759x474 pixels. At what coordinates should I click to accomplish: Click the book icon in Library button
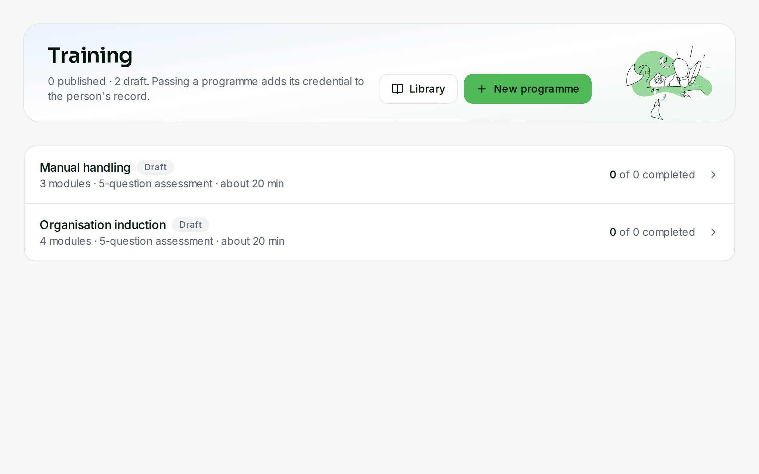click(x=397, y=89)
